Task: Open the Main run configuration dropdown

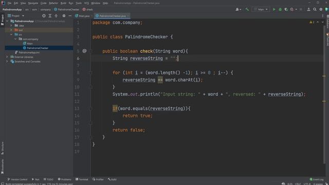Action: tap(261, 9)
